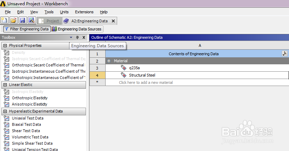Click Orthotropic Instantaneous Coefficient icon
Screen dimensions: 289x151
[6, 78]
